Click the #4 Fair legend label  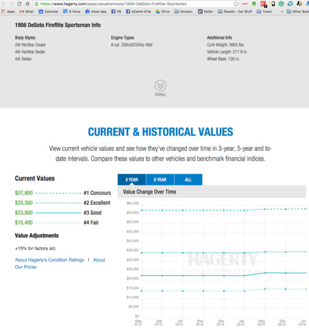point(91,222)
